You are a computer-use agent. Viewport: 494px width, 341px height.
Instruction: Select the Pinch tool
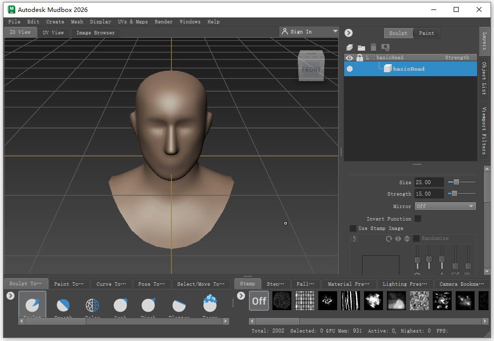tap(148, 304)
